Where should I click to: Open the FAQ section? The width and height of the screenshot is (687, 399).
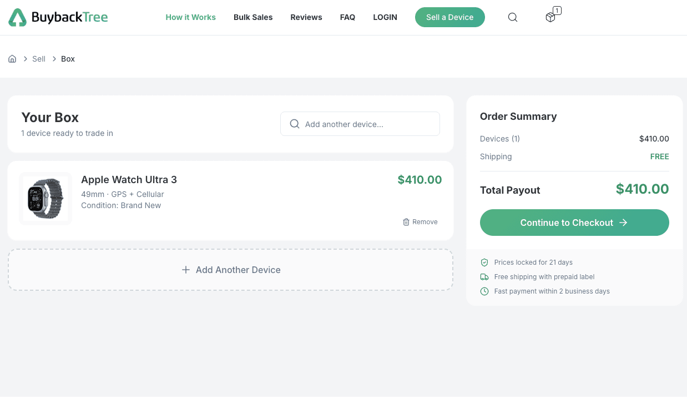pos(347,17)
